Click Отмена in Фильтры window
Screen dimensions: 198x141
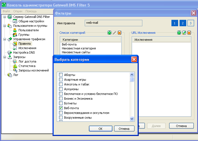pyautogui.click(x=181, y=126)
